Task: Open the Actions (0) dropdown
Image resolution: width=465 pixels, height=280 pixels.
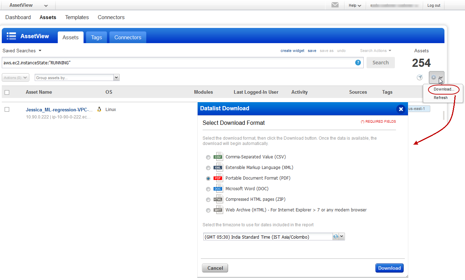Action: pyautogui.click(x=16, y=77)
